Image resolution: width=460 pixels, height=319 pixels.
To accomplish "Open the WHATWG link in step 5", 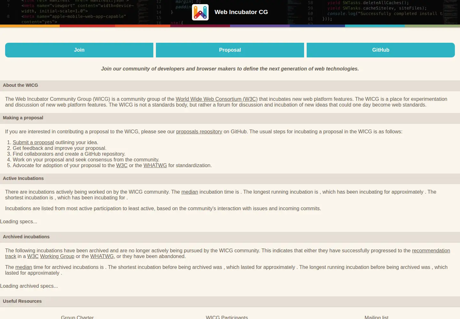I will click(x=155, y=166).
